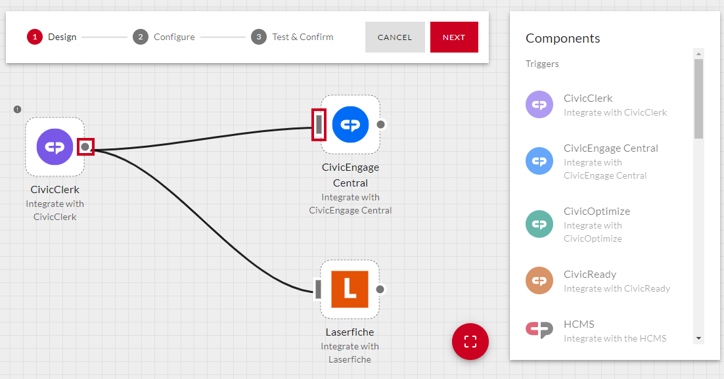
Task: Click the CivicOptimize label in Components list
Action: click(x=597, y=211)
